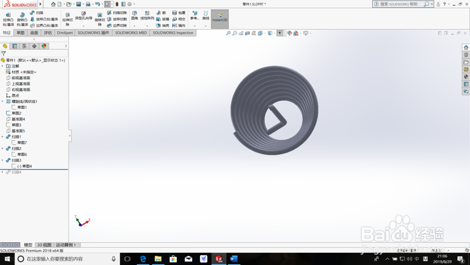Viewport: 470px width, 265px height.
Task: Open the SOLIDWORKS MBD tab
Action: pyautogui.click(x=131, y=32)
